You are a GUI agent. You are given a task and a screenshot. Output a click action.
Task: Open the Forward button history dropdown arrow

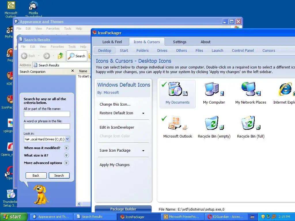pos(53,56)
